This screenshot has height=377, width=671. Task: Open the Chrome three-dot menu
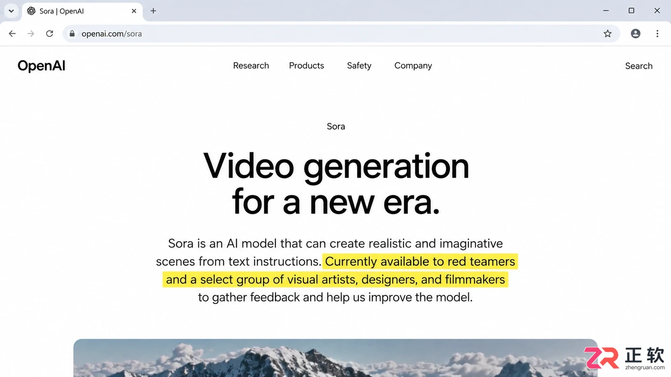[x=657, y=34]
